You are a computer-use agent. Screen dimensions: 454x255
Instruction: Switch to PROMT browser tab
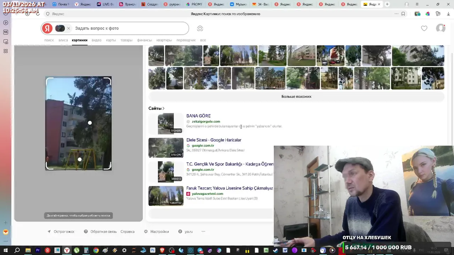tap(194, 4)
